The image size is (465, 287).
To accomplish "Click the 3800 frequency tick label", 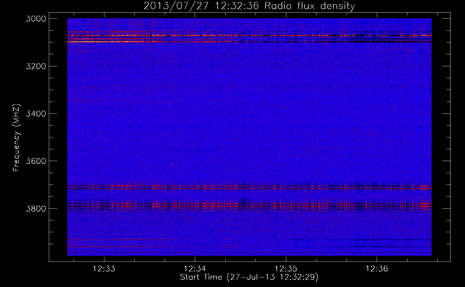I will 36,208.
